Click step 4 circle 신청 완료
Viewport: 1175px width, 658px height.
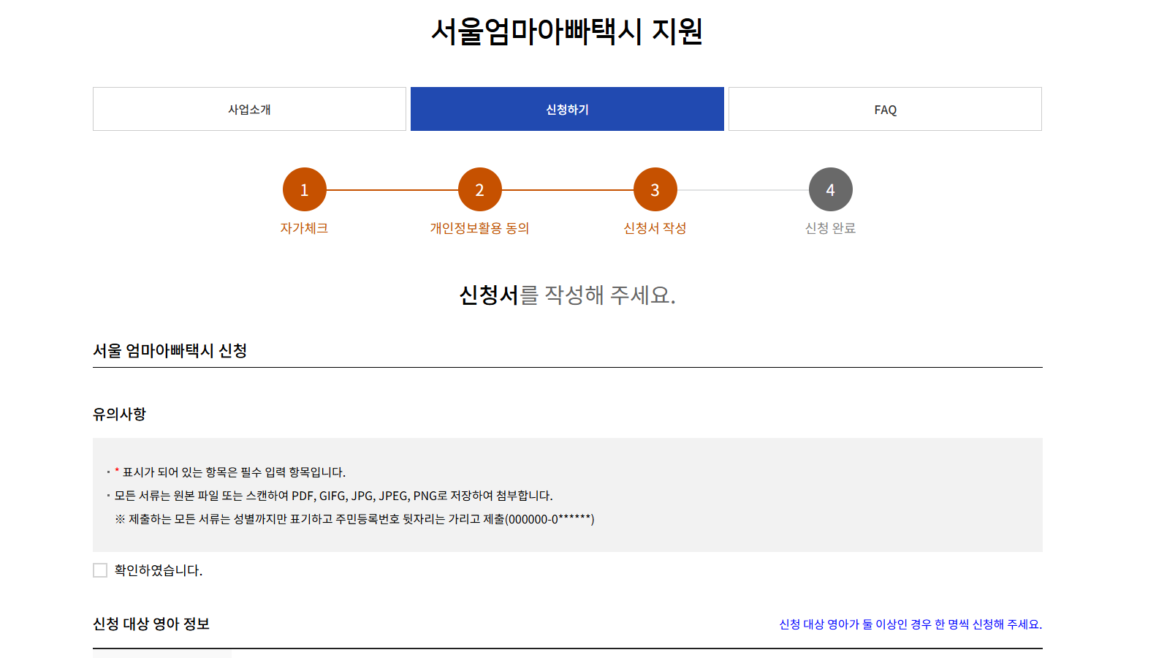(831, 189)
